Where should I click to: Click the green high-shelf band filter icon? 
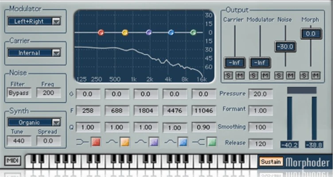tap(211, 142)
